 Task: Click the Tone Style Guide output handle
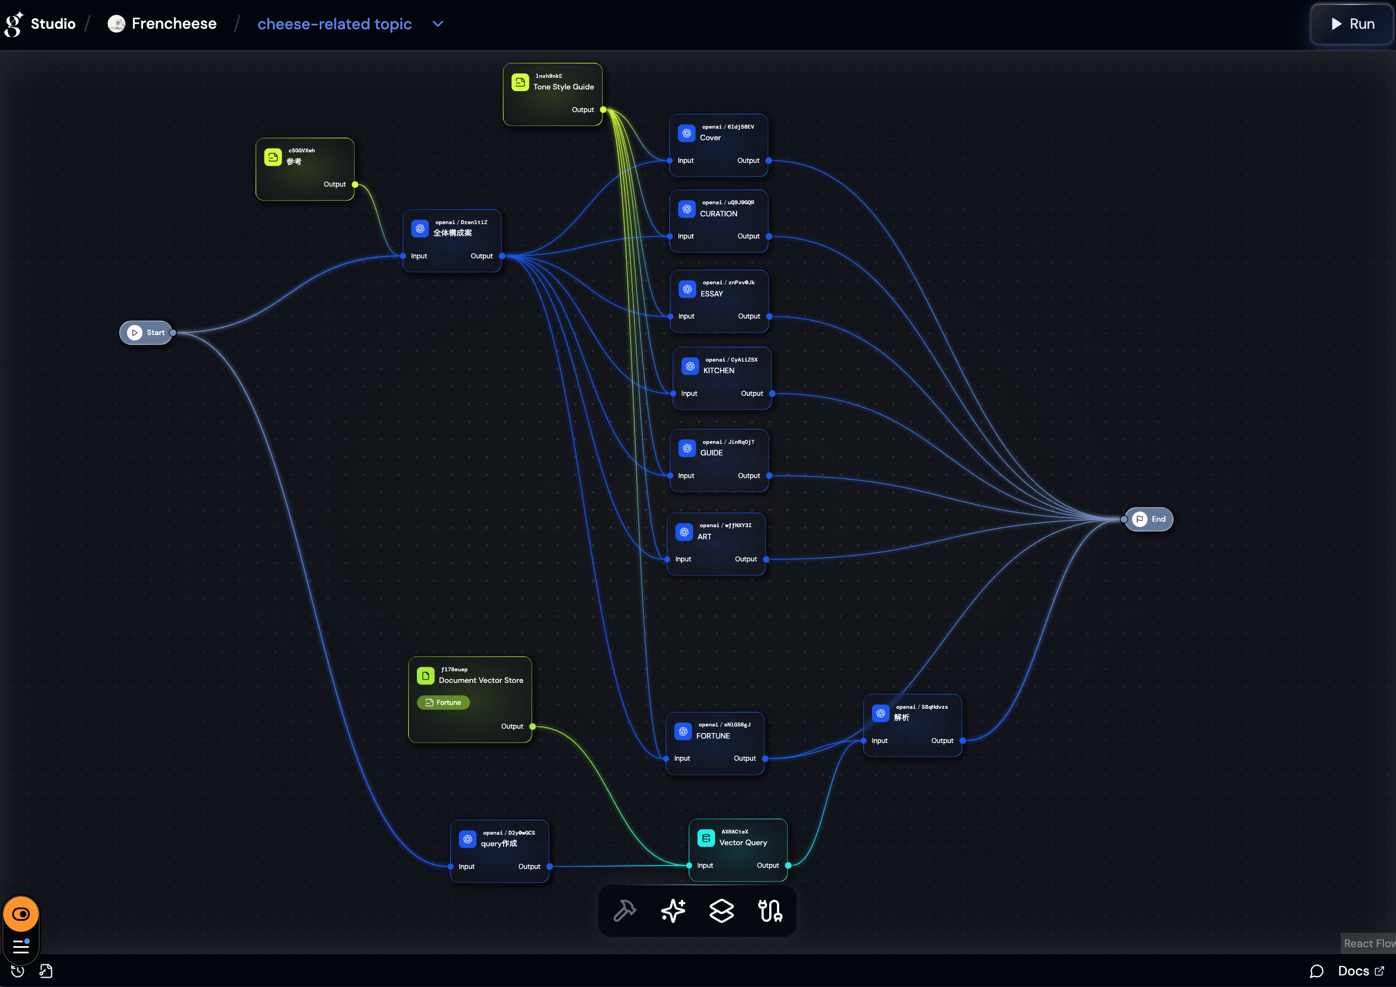603,110
